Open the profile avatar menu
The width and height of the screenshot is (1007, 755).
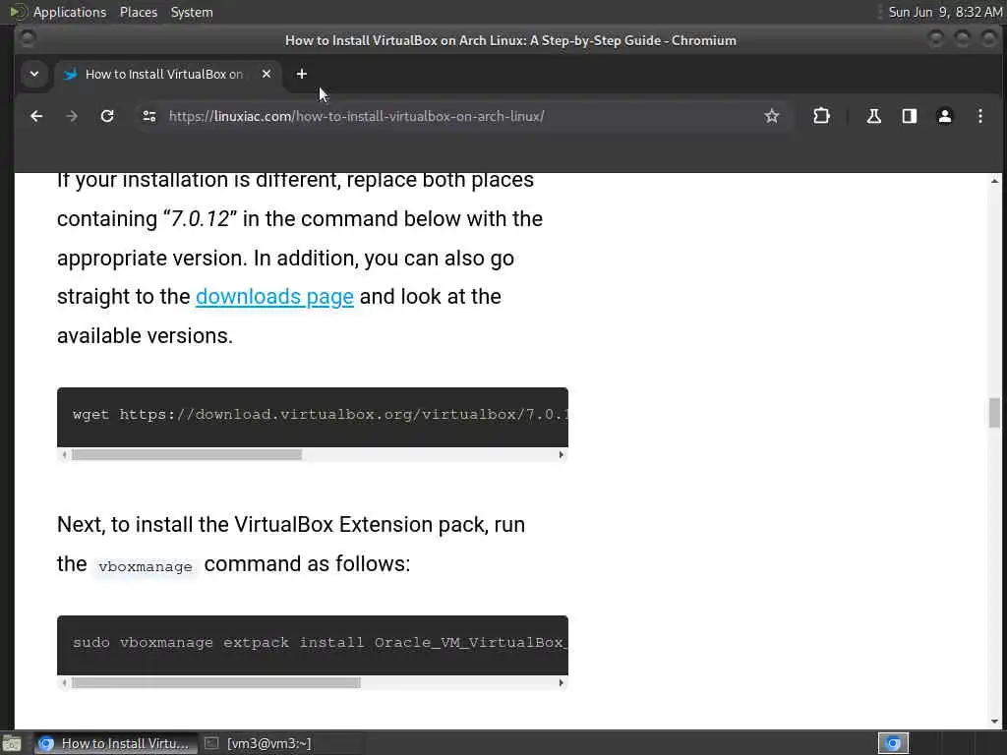coord(945,116)
